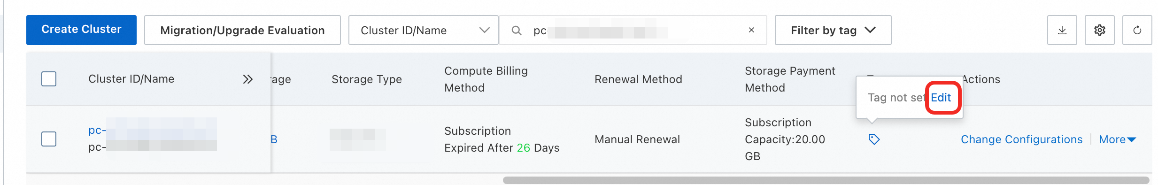Click the horizontal table scrollbar
The image size is (1158, 185).
[826, 180]
